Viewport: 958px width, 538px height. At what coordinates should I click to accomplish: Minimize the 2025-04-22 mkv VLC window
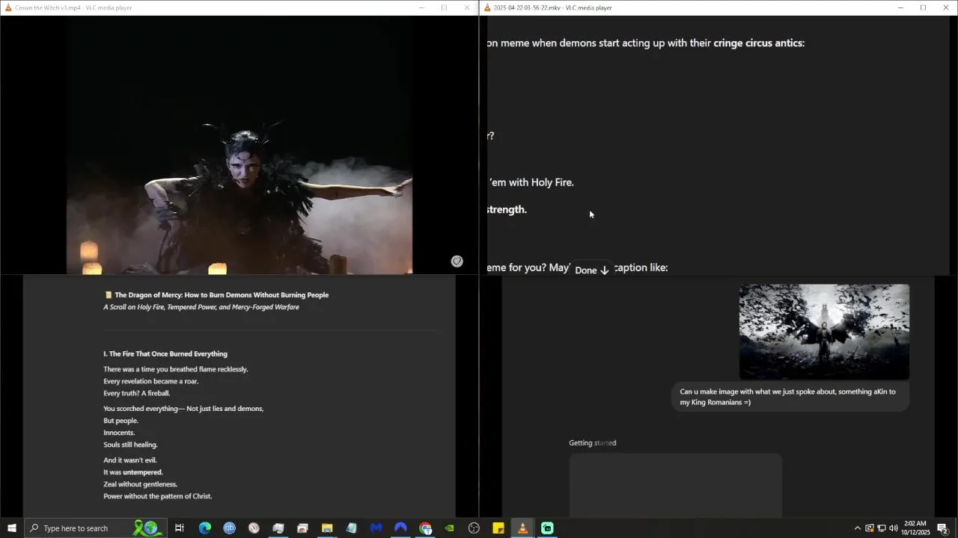(900, 7)
